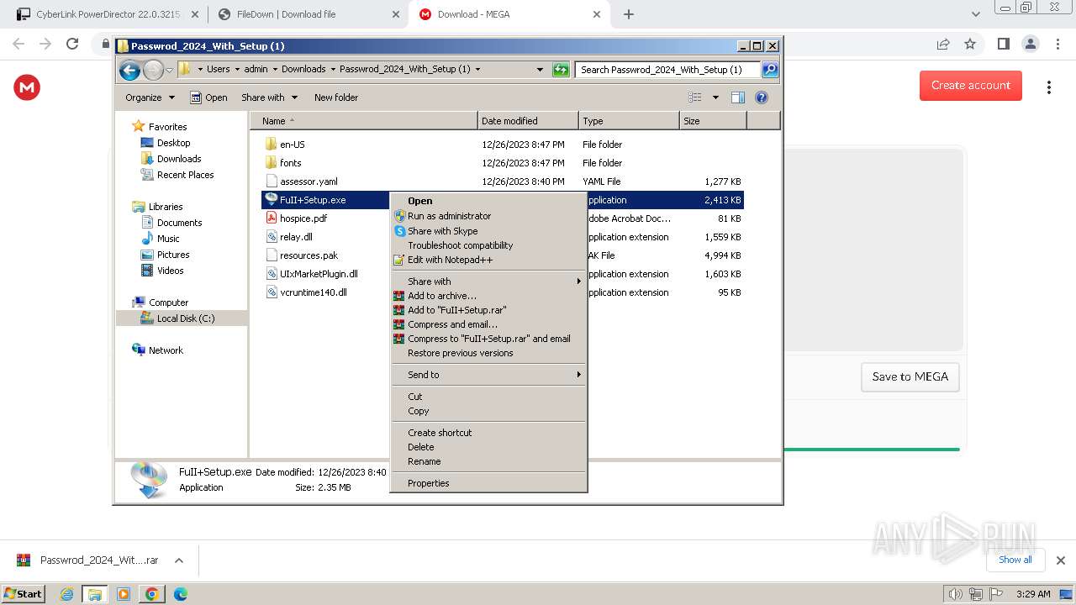Image resolution: width=1076 pixels, height=605 pixels.
Task: Click the New folder button
Action: coord(336,97)
